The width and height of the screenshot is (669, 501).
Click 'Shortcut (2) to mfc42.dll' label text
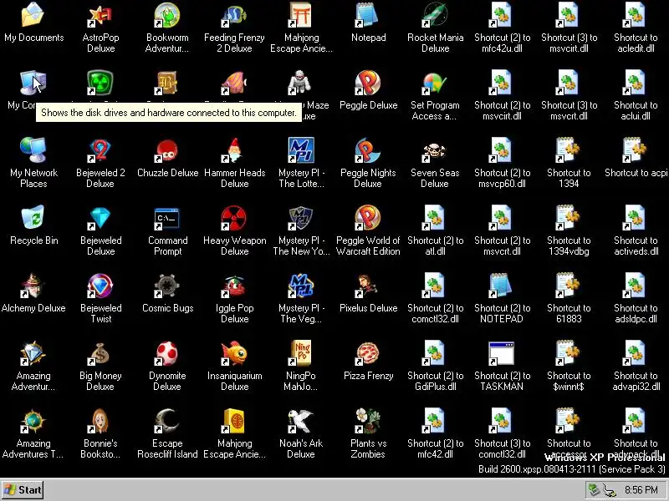[x=435, y=449]
